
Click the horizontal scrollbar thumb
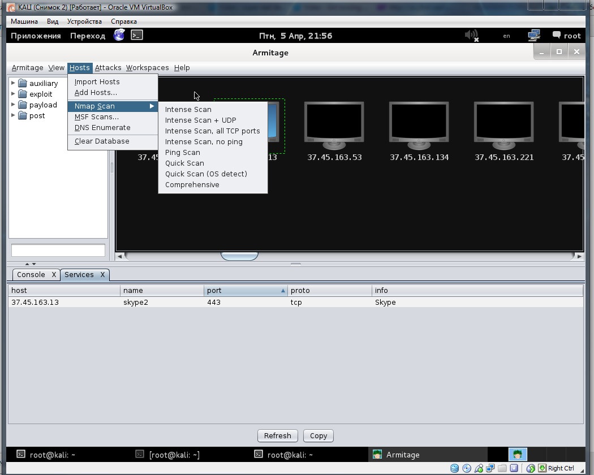pos(239,256)
